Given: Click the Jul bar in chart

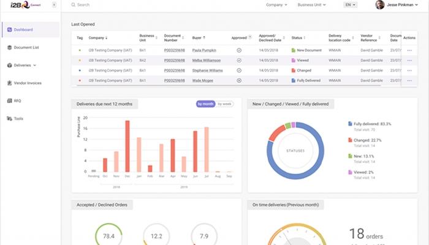Looking at the screenshot, I should pos(207,149).
